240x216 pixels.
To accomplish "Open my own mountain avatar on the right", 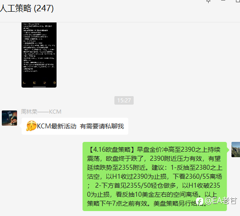I will pos(236,150).
